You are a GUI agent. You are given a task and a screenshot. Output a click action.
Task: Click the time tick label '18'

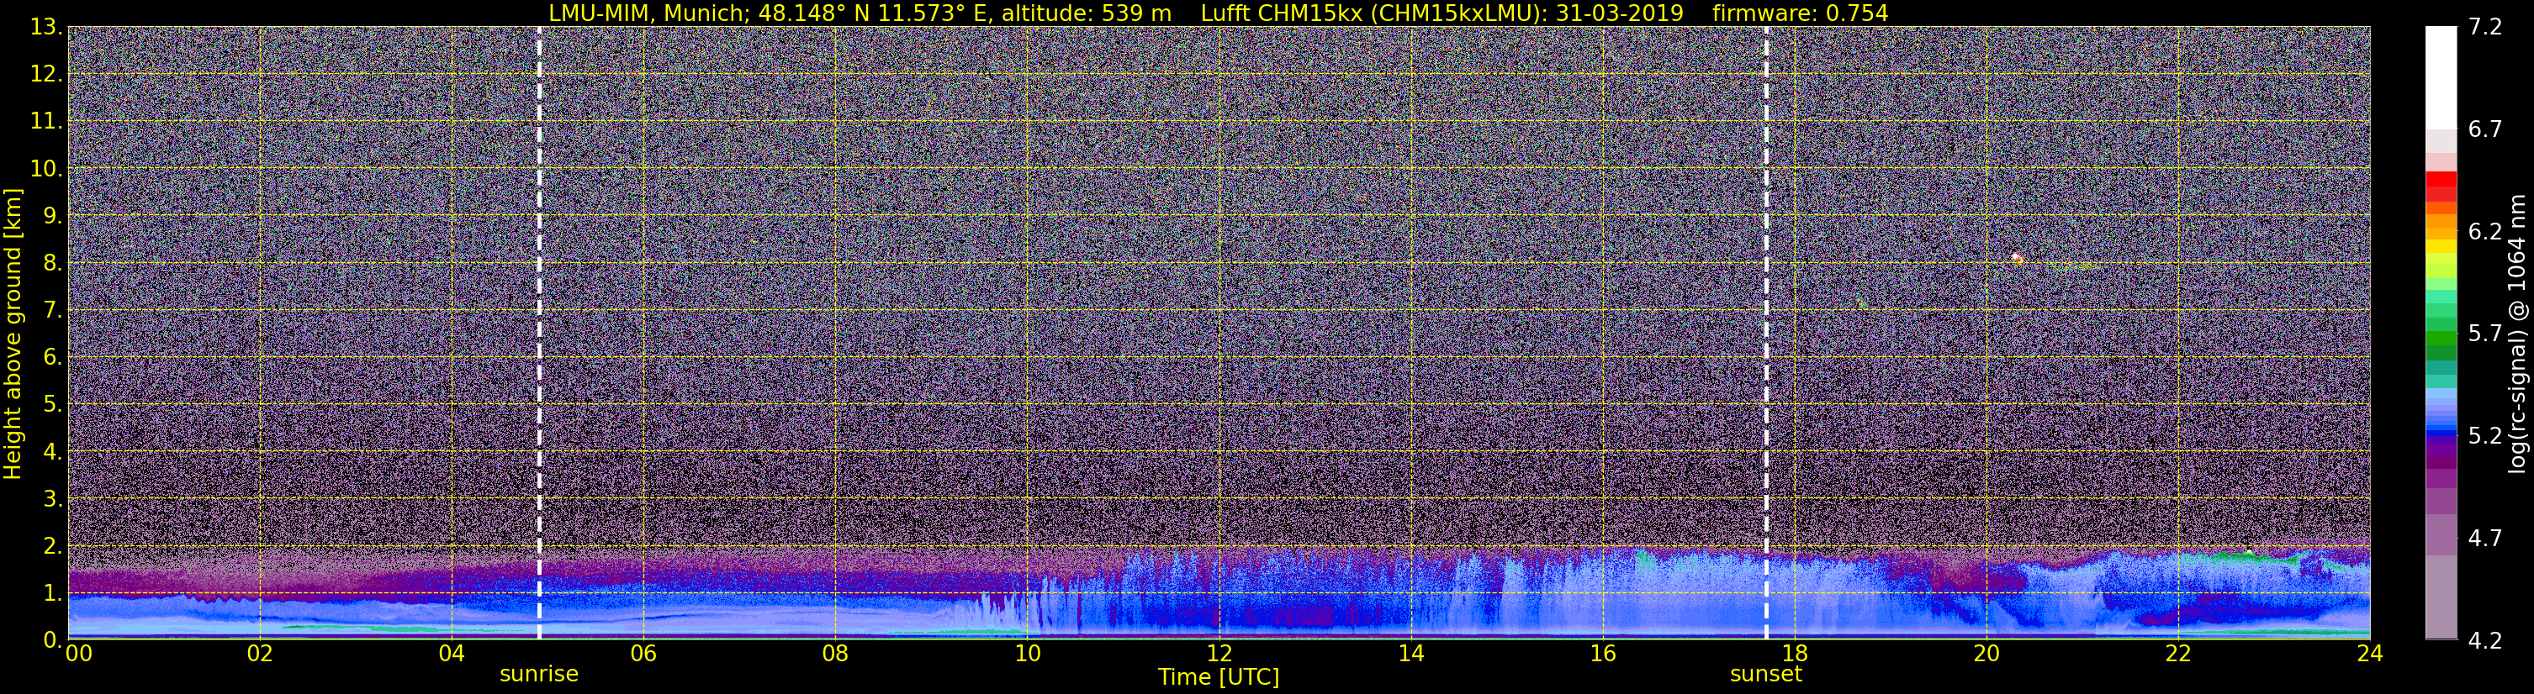(x=1794, y=654)
